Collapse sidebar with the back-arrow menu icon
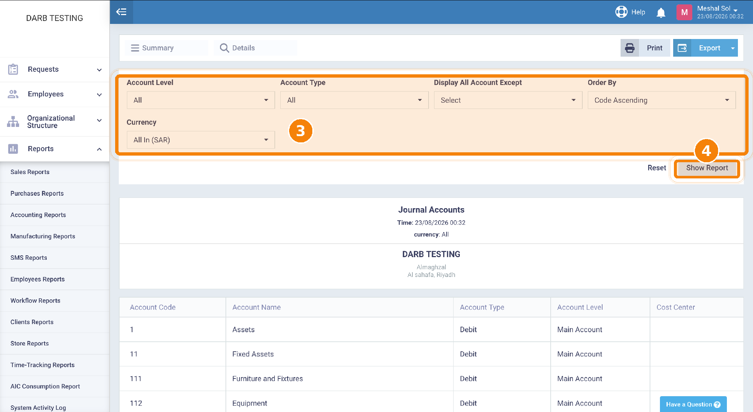Screen dimensions: 753x412 121,12
